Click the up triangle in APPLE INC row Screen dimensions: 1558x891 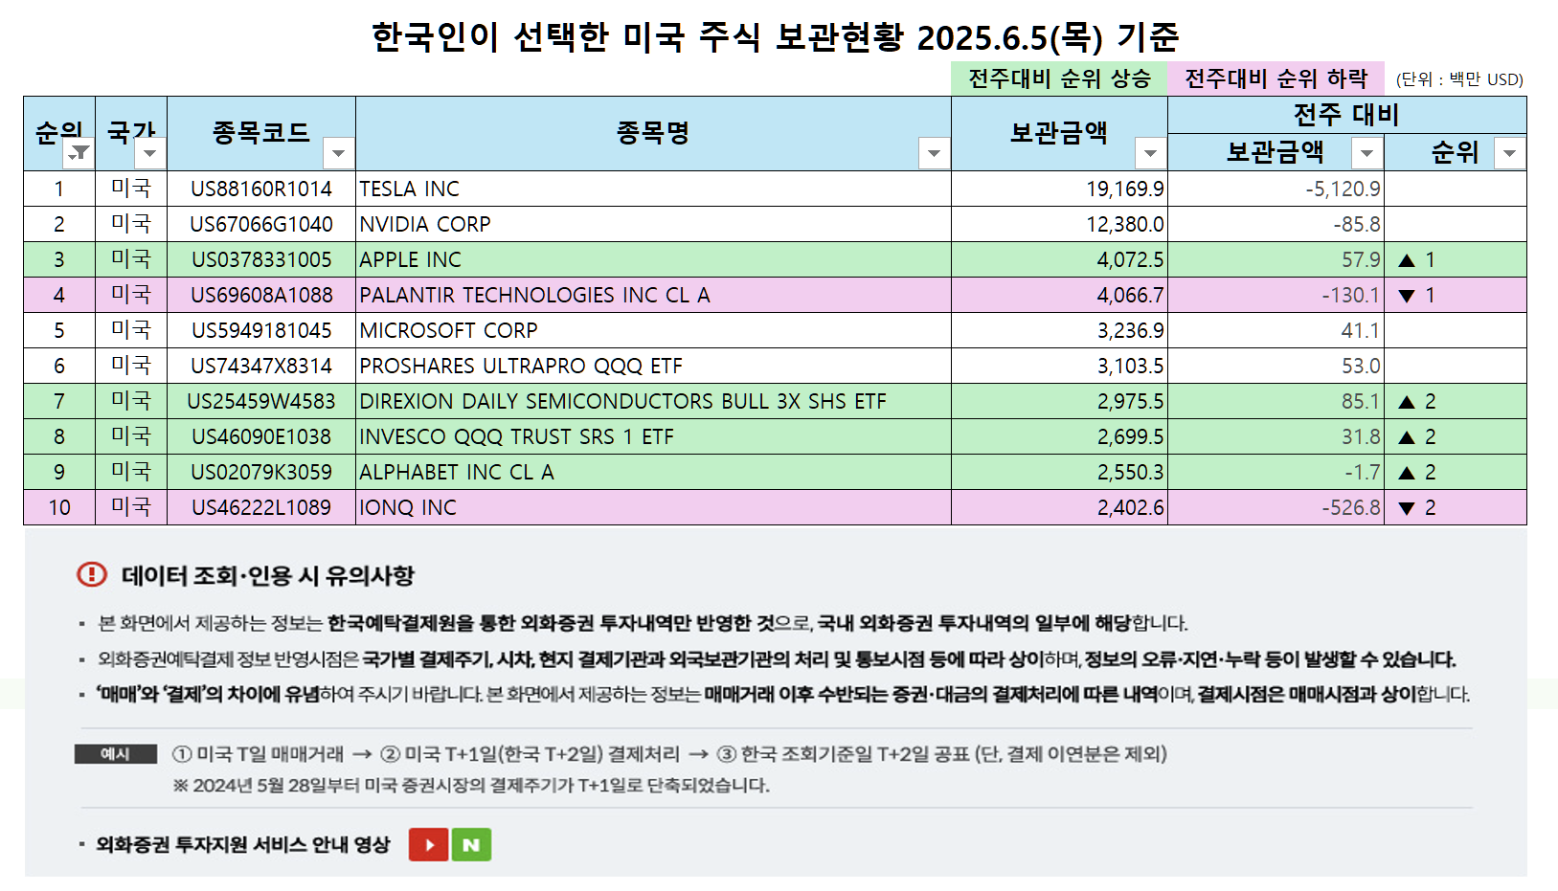point(1407,260)
